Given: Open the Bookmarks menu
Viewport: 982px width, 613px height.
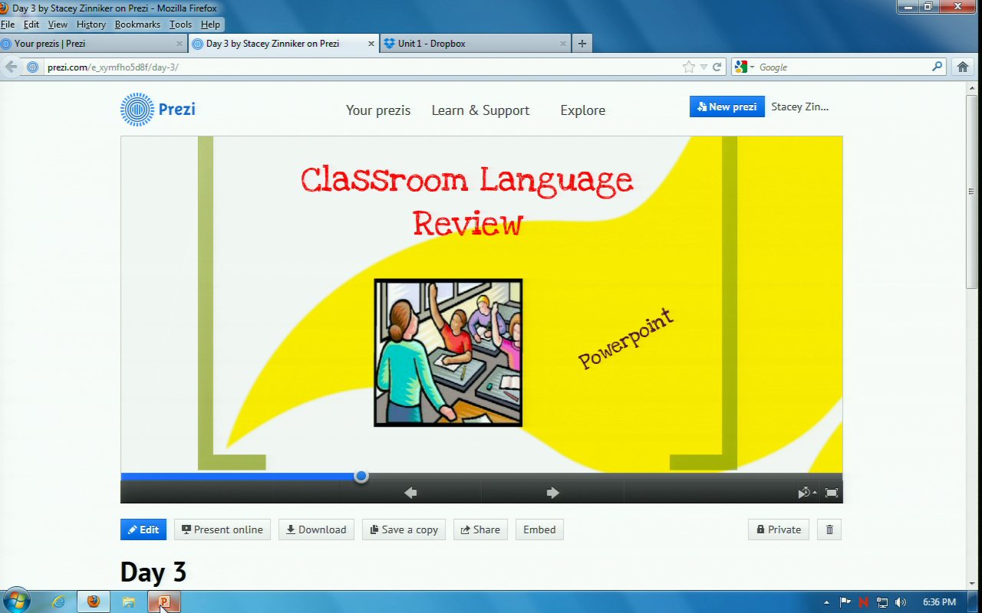Looking at the screenshot, I should click(137, 25).
